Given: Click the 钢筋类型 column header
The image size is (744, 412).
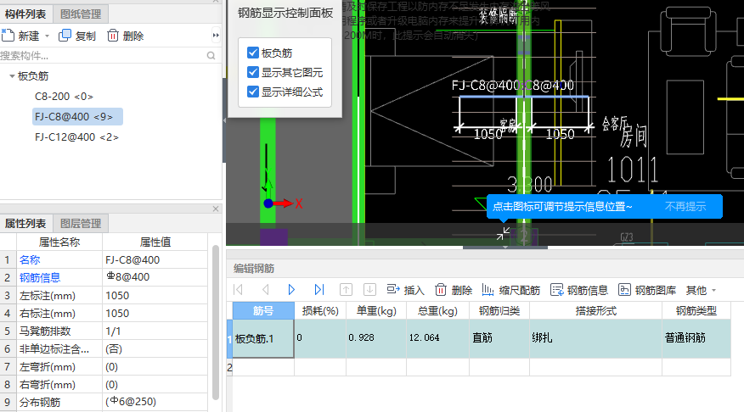Looking at the screenshot, I should tap(696, 310).
